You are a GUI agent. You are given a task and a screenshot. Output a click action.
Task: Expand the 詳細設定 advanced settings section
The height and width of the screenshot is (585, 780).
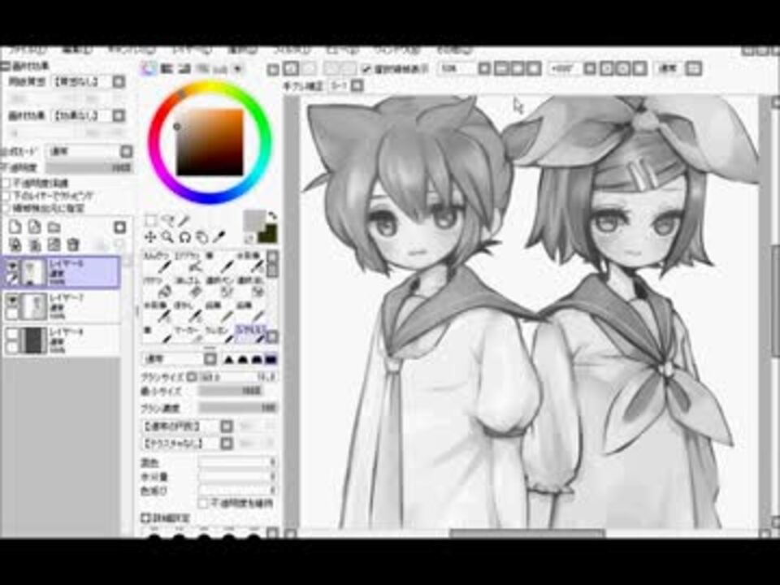[145, 518]
